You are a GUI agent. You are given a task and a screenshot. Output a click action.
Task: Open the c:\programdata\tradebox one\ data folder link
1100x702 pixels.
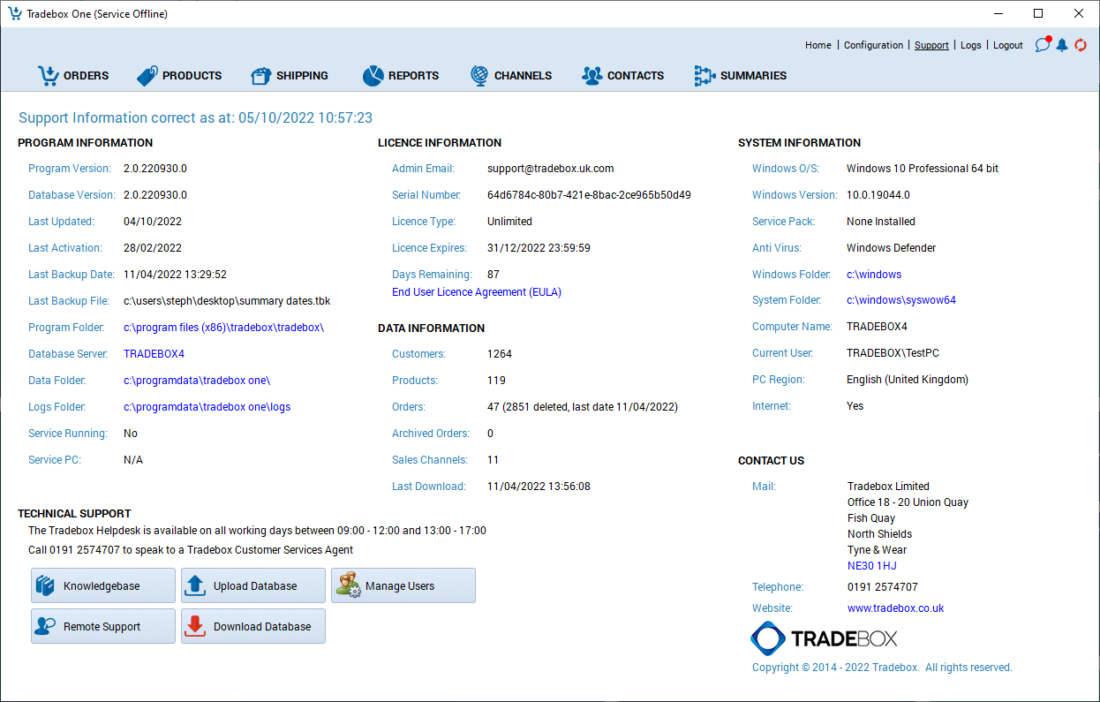click(197, 381)
